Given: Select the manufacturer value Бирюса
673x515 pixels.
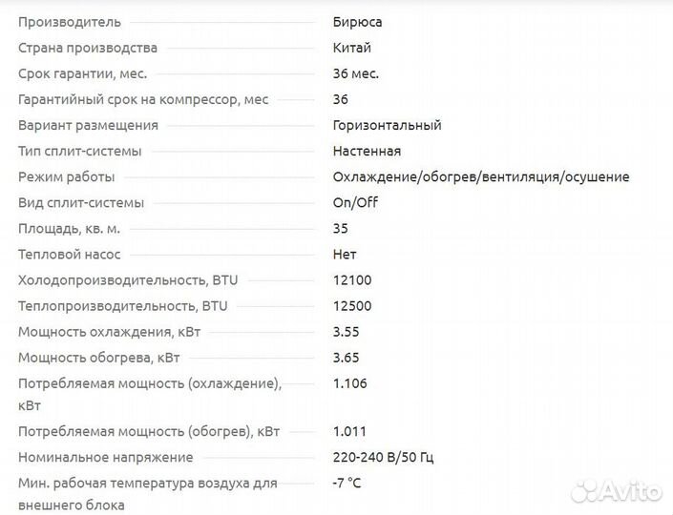Looking at the screenshot, I should (x=358, y=22).
